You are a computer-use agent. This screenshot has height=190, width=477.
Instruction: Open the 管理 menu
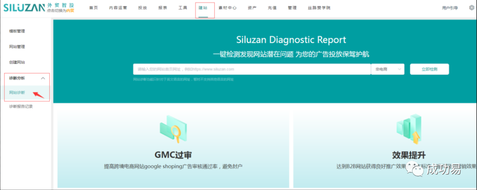pyautogui.click(x=292, y=8)
